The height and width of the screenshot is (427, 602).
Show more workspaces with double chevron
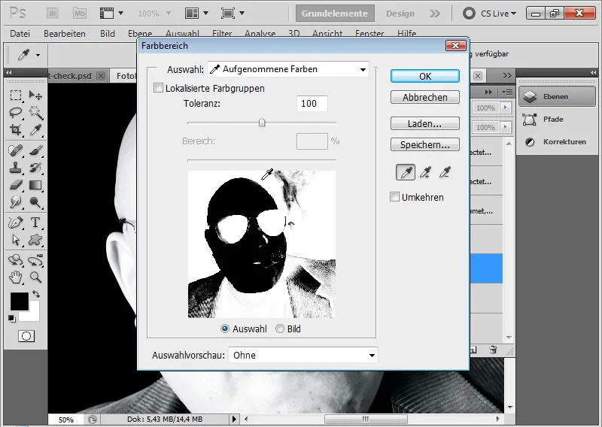435,14
